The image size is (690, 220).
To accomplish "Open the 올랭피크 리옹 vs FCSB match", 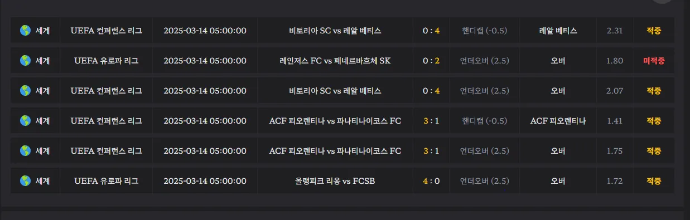I will coord(335,181).
